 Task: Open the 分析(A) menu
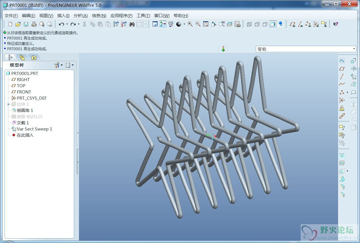click(x=81, y=16)
